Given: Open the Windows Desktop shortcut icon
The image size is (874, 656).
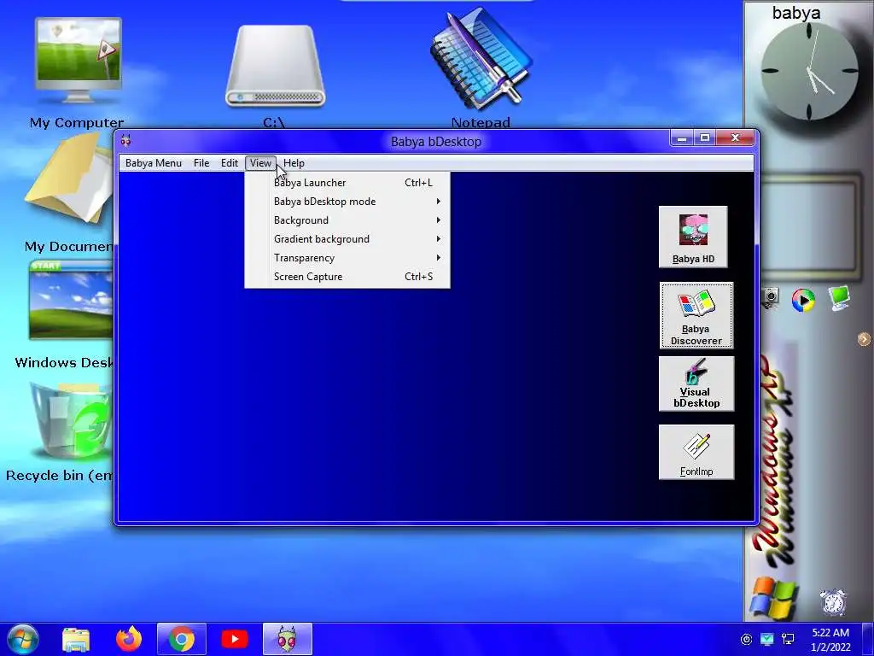Looking at the screenshot, I should pyautogui.click(x=71, y=300).
